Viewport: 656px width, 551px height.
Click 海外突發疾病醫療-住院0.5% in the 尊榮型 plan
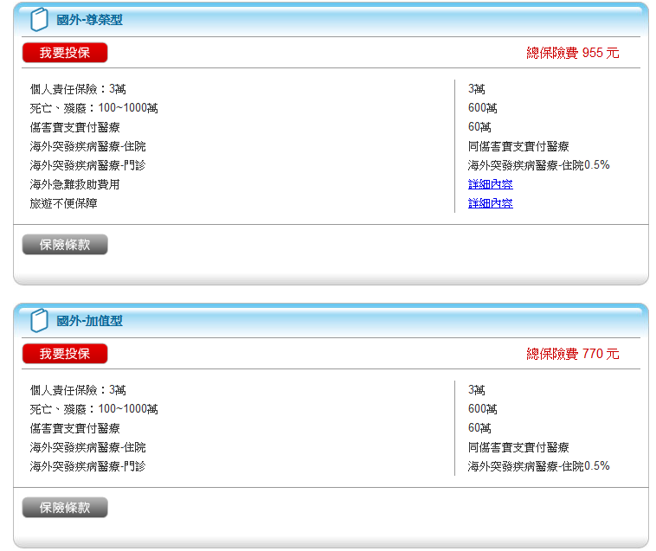538,165
